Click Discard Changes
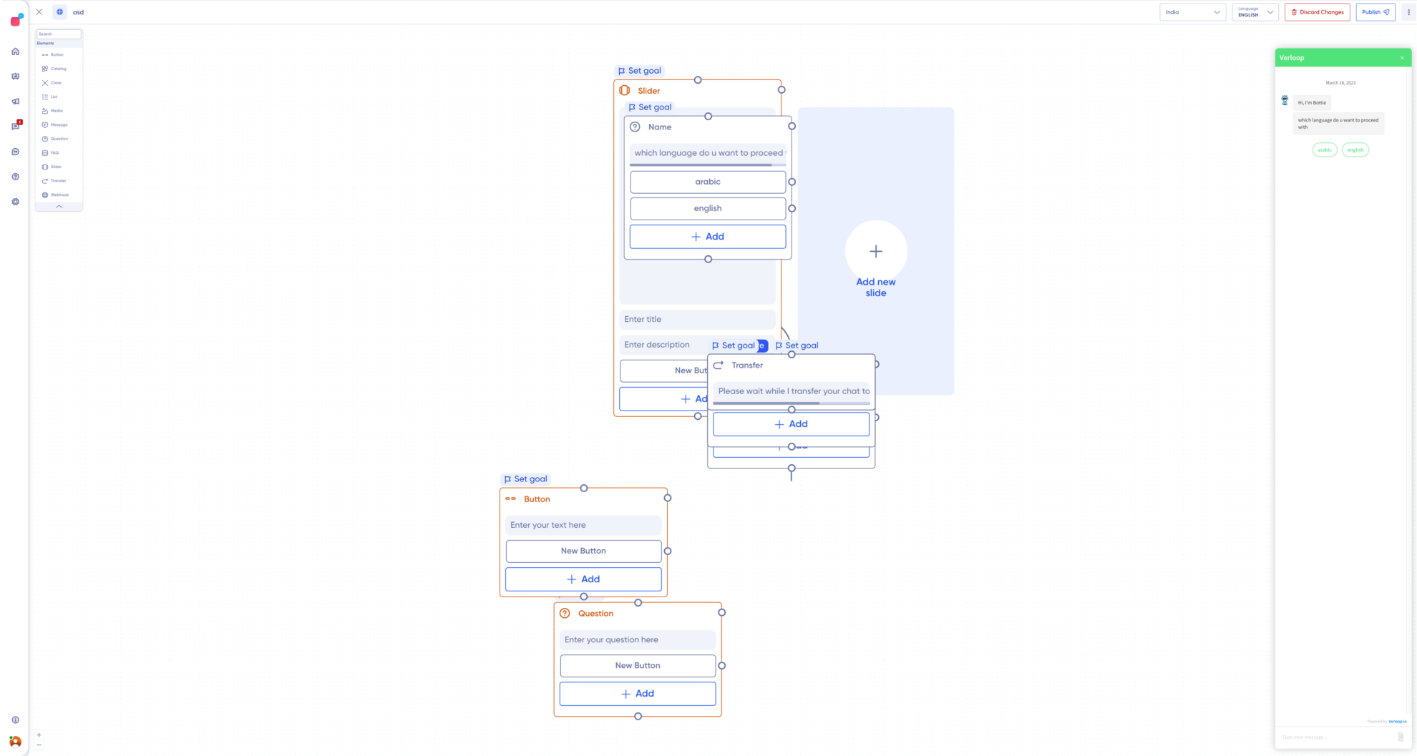The height and width of the screenshot is (756, 1417). click(1317, 12)
